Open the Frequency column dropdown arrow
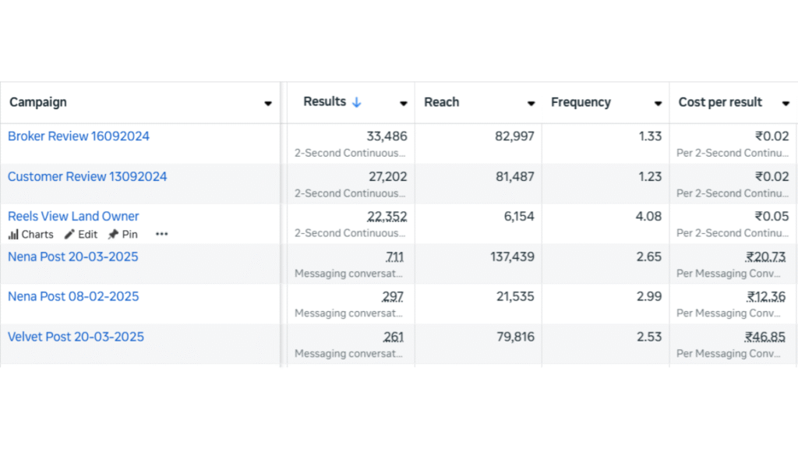 coord(658,104)
